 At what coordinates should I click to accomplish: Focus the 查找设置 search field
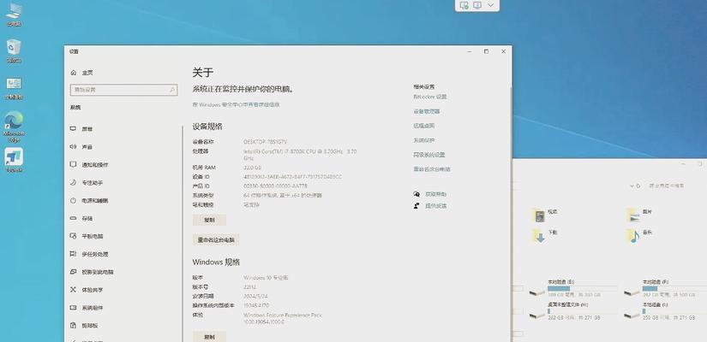[x=123, y=90]
